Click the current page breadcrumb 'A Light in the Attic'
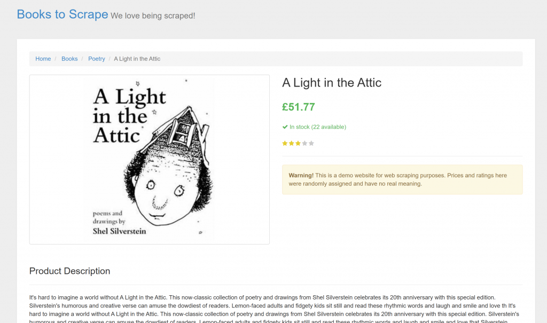This screenshot has height=323, width=547. [x=137, y=59]
